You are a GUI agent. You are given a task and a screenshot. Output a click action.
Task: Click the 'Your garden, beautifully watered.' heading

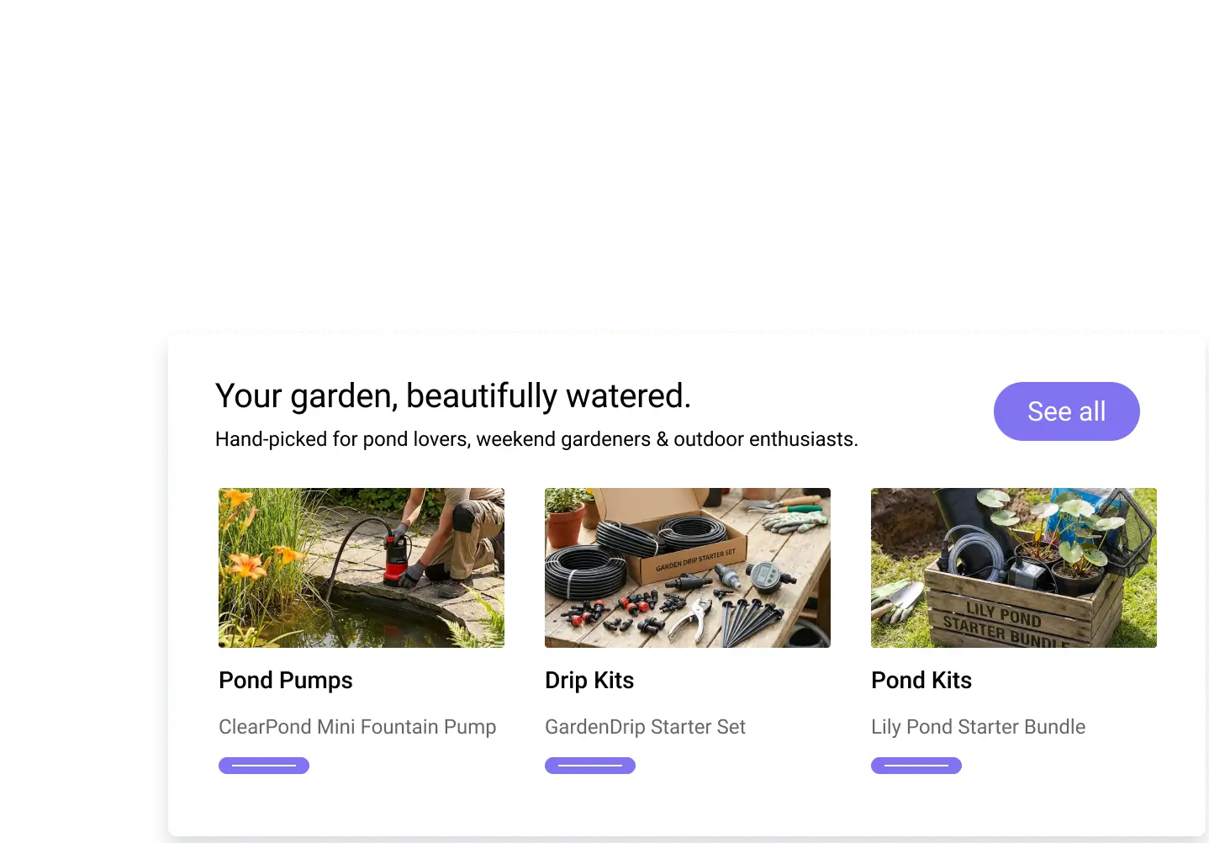pyautogui.click(x=453, y=395)
